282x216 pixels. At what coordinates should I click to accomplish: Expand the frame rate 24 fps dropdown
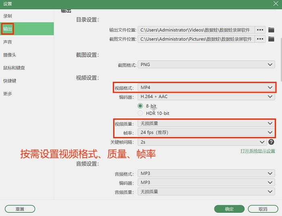[x=206, y=133]
